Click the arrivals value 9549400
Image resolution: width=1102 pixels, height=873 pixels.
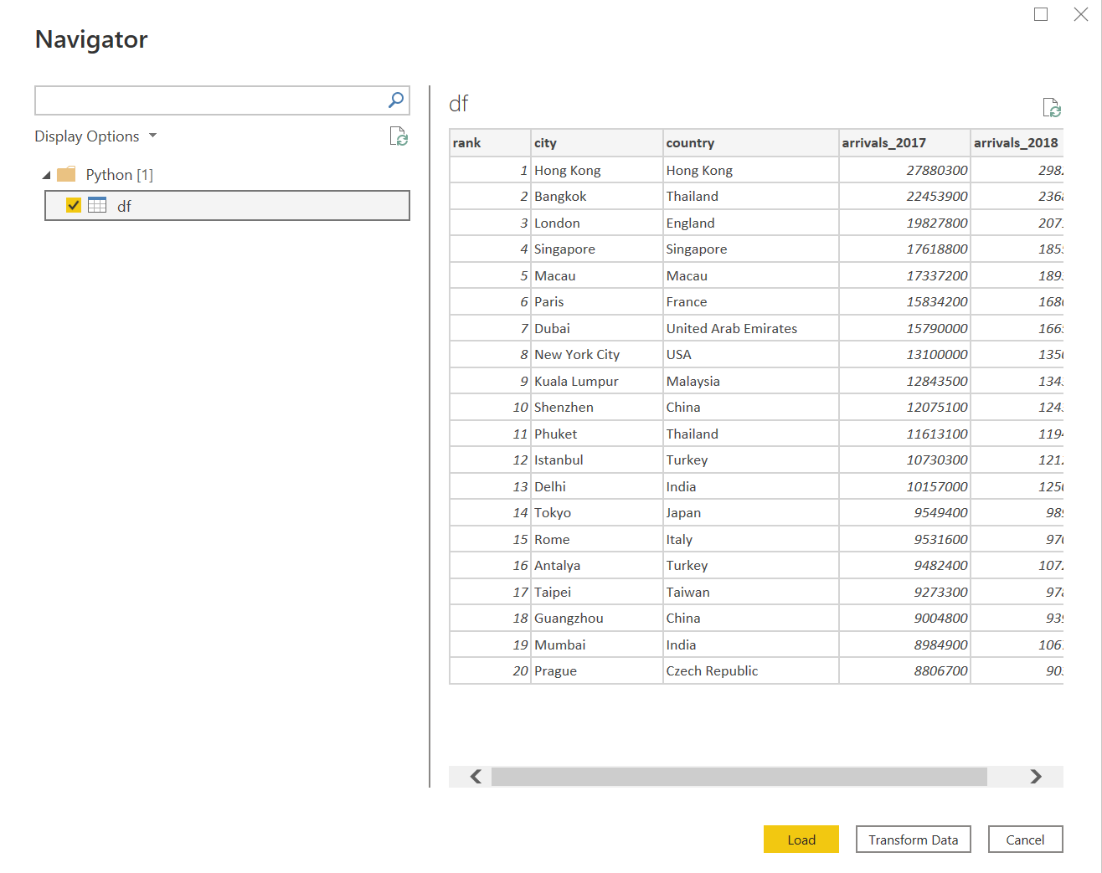tap(905, 512)
